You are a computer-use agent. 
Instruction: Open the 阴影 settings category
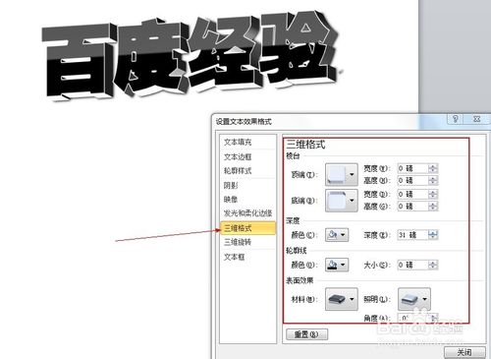coord(231,186)
